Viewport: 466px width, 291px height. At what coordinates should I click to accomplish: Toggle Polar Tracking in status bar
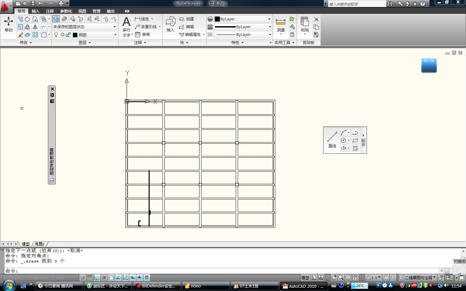pyautogui.click(x=104, y=277)
